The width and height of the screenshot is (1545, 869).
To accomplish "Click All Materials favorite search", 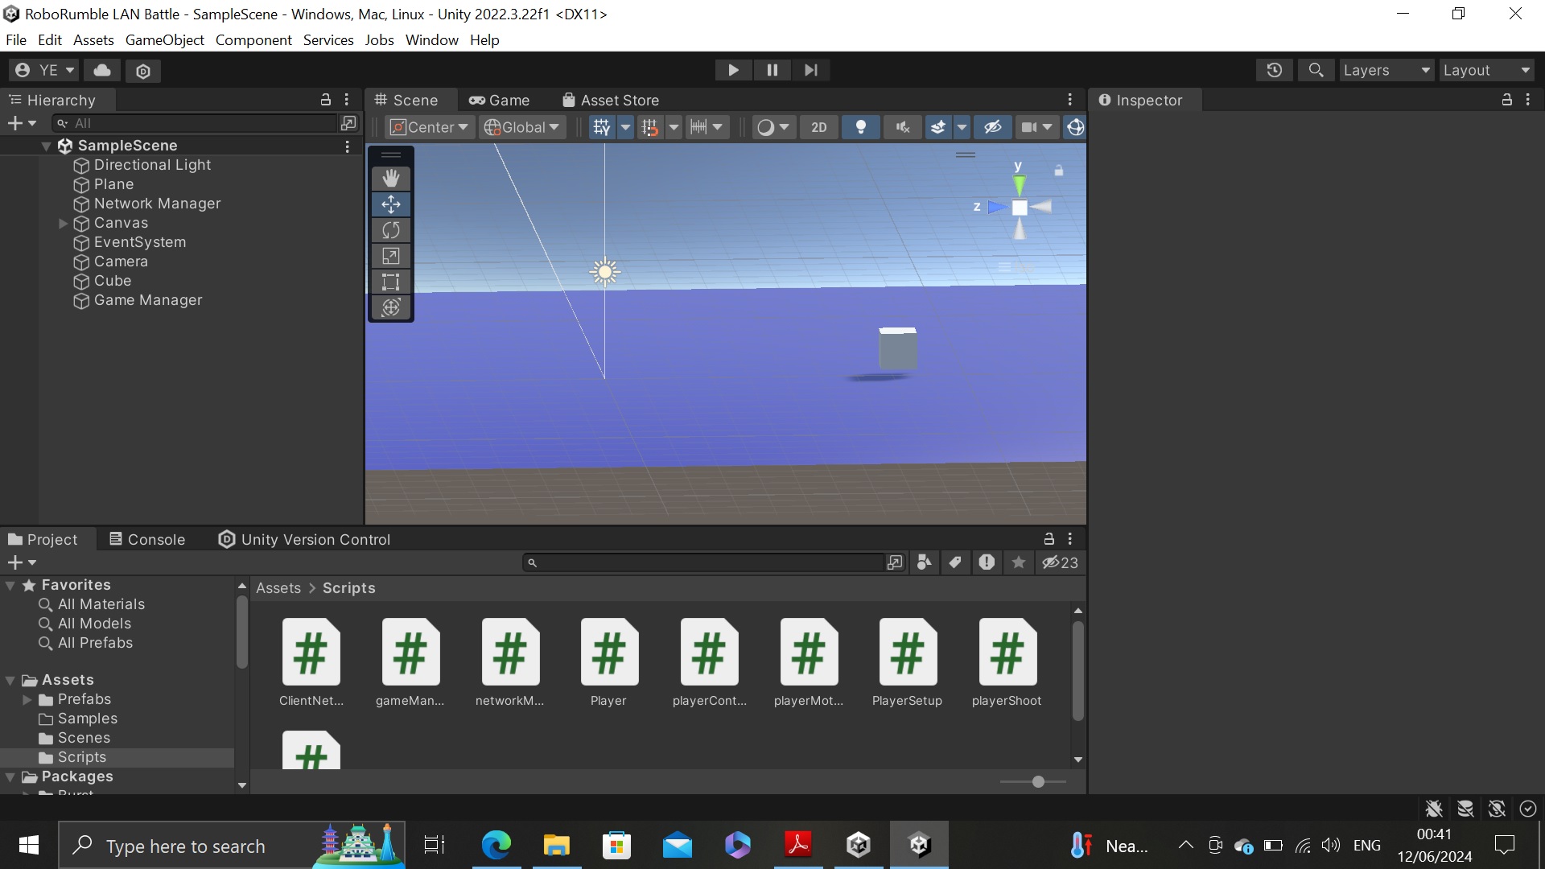I will (101, 604).
